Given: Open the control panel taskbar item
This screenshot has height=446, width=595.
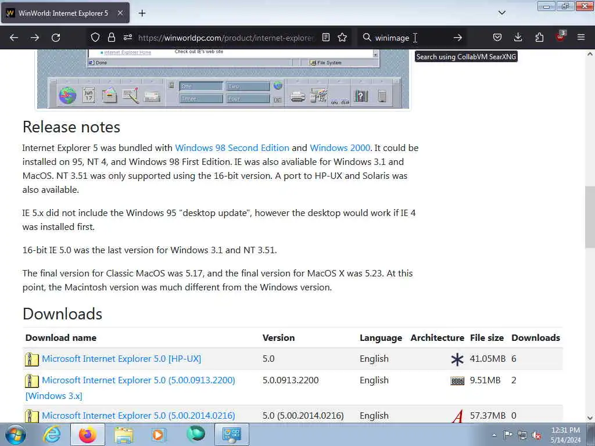Looking at the screenshot, I should [x=232, y=434].
